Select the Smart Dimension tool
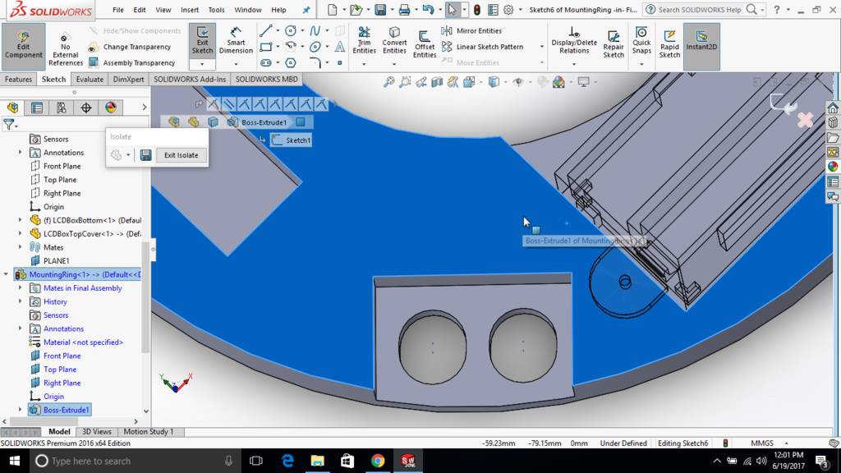The height and width of the screenshot is (473, 841). coord(236,41)
